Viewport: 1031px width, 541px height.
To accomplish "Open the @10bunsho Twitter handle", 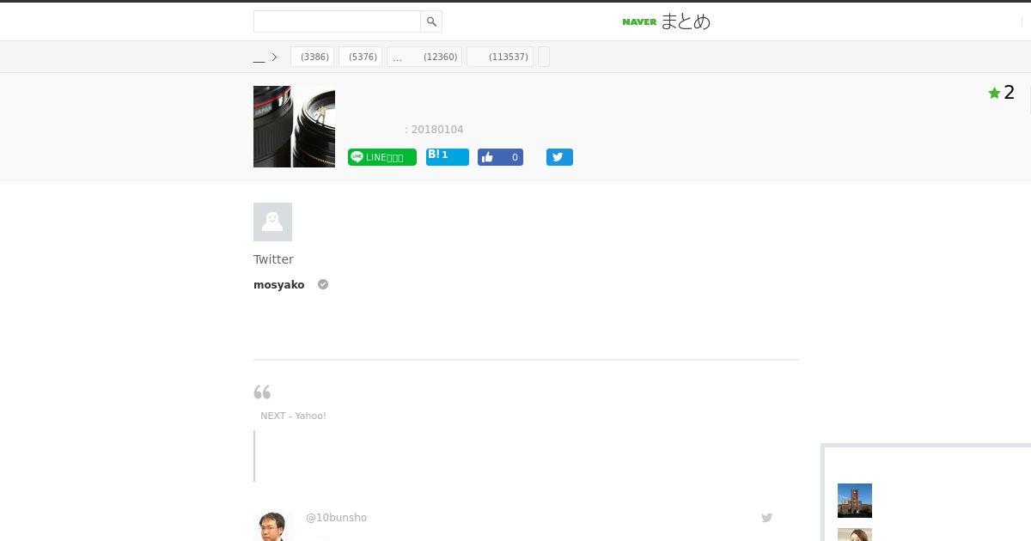I will pyautogui.click(x=336, y=518).
